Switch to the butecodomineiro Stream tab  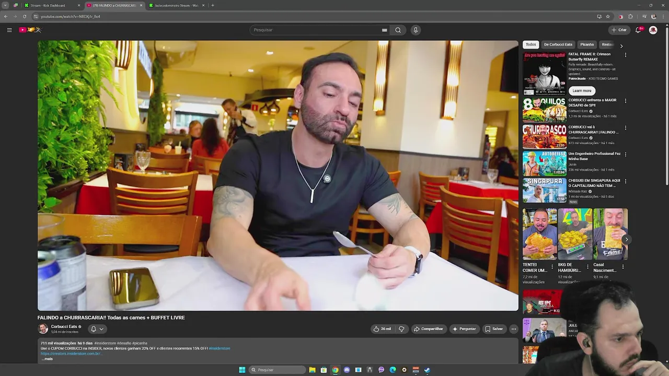point(177,5)
